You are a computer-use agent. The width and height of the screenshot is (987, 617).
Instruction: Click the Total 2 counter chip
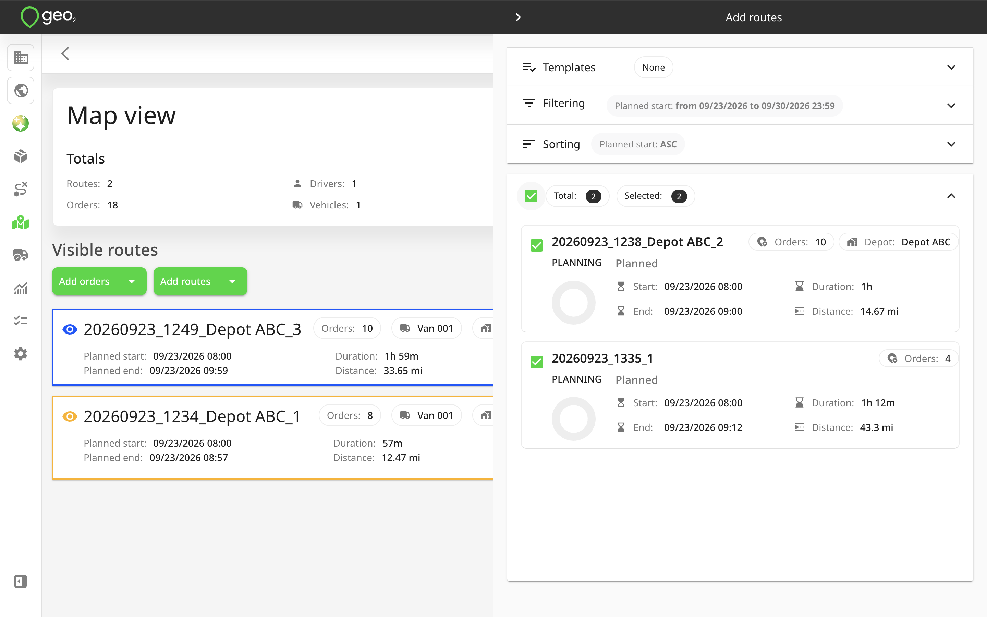[x=577, y=196]
